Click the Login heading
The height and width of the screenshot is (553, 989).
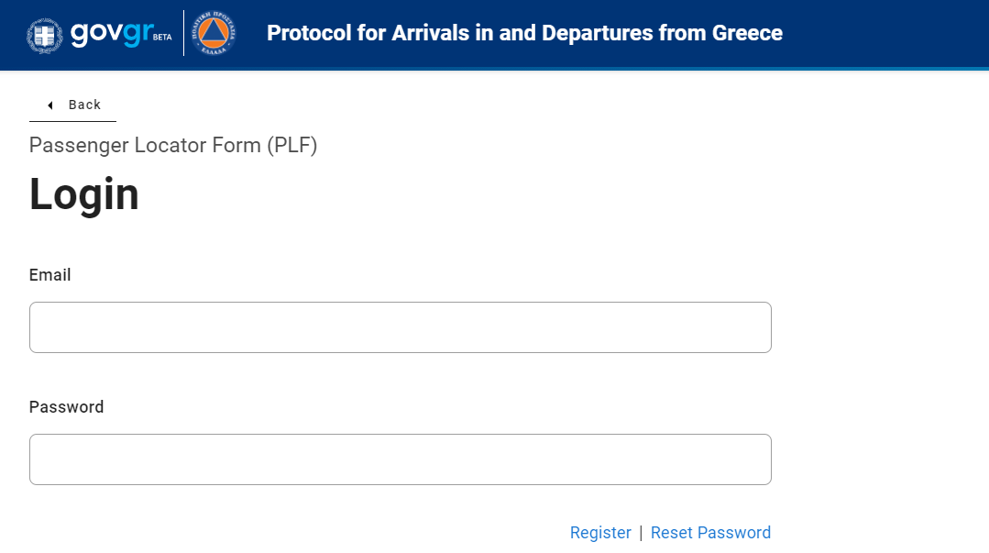coord(84,194)
